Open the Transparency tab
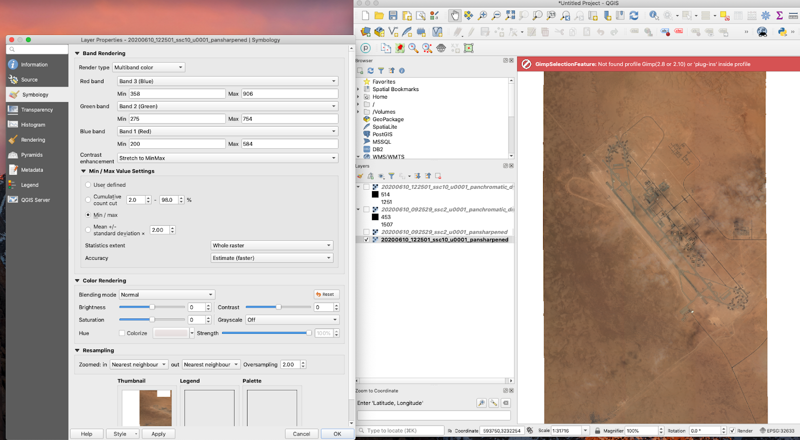 [37, 110]
